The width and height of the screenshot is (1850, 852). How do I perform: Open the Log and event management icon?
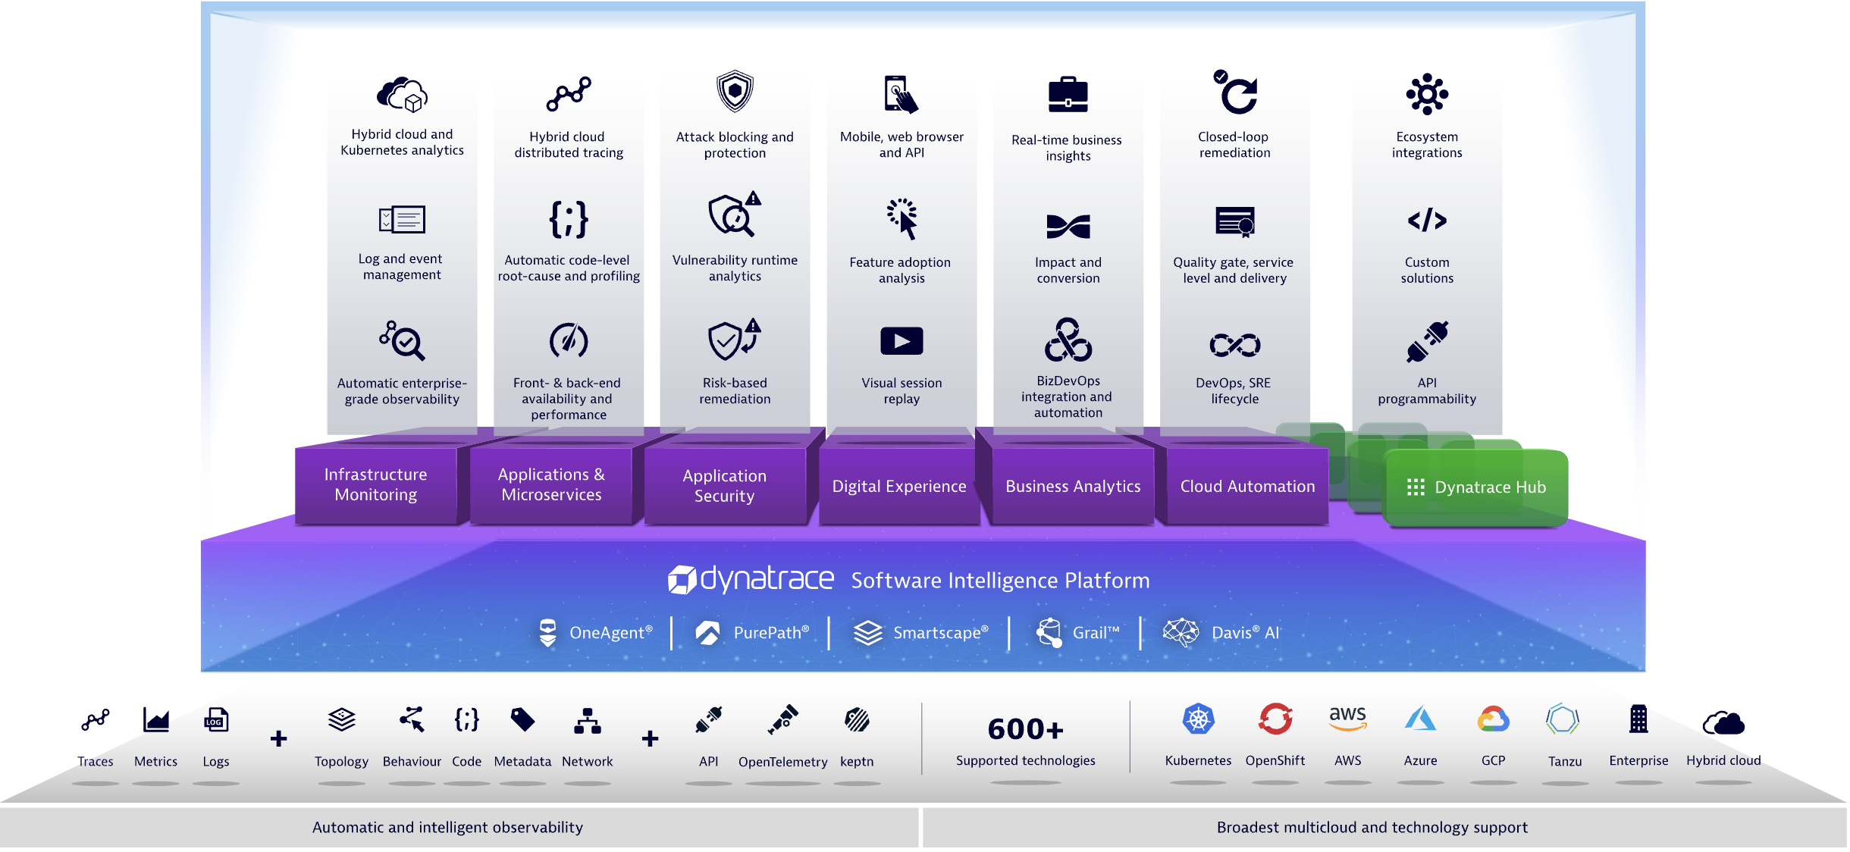click(x=402, y=220)
